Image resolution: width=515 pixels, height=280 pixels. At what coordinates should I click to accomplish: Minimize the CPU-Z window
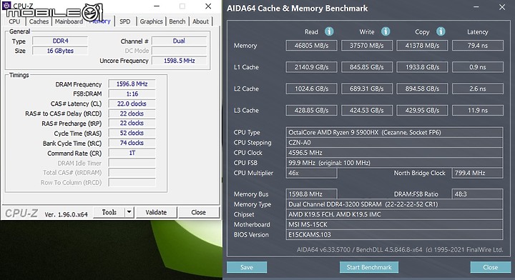pyautogui.click(x=157, y=6)
